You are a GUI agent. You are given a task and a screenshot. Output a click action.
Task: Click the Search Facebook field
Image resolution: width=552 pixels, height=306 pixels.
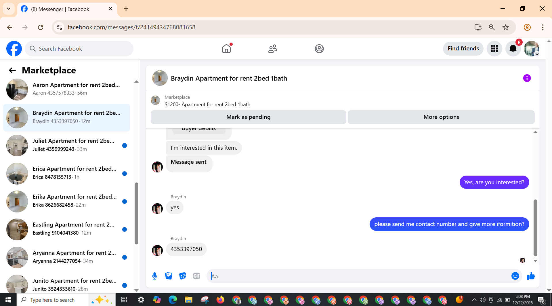[79, 49]
